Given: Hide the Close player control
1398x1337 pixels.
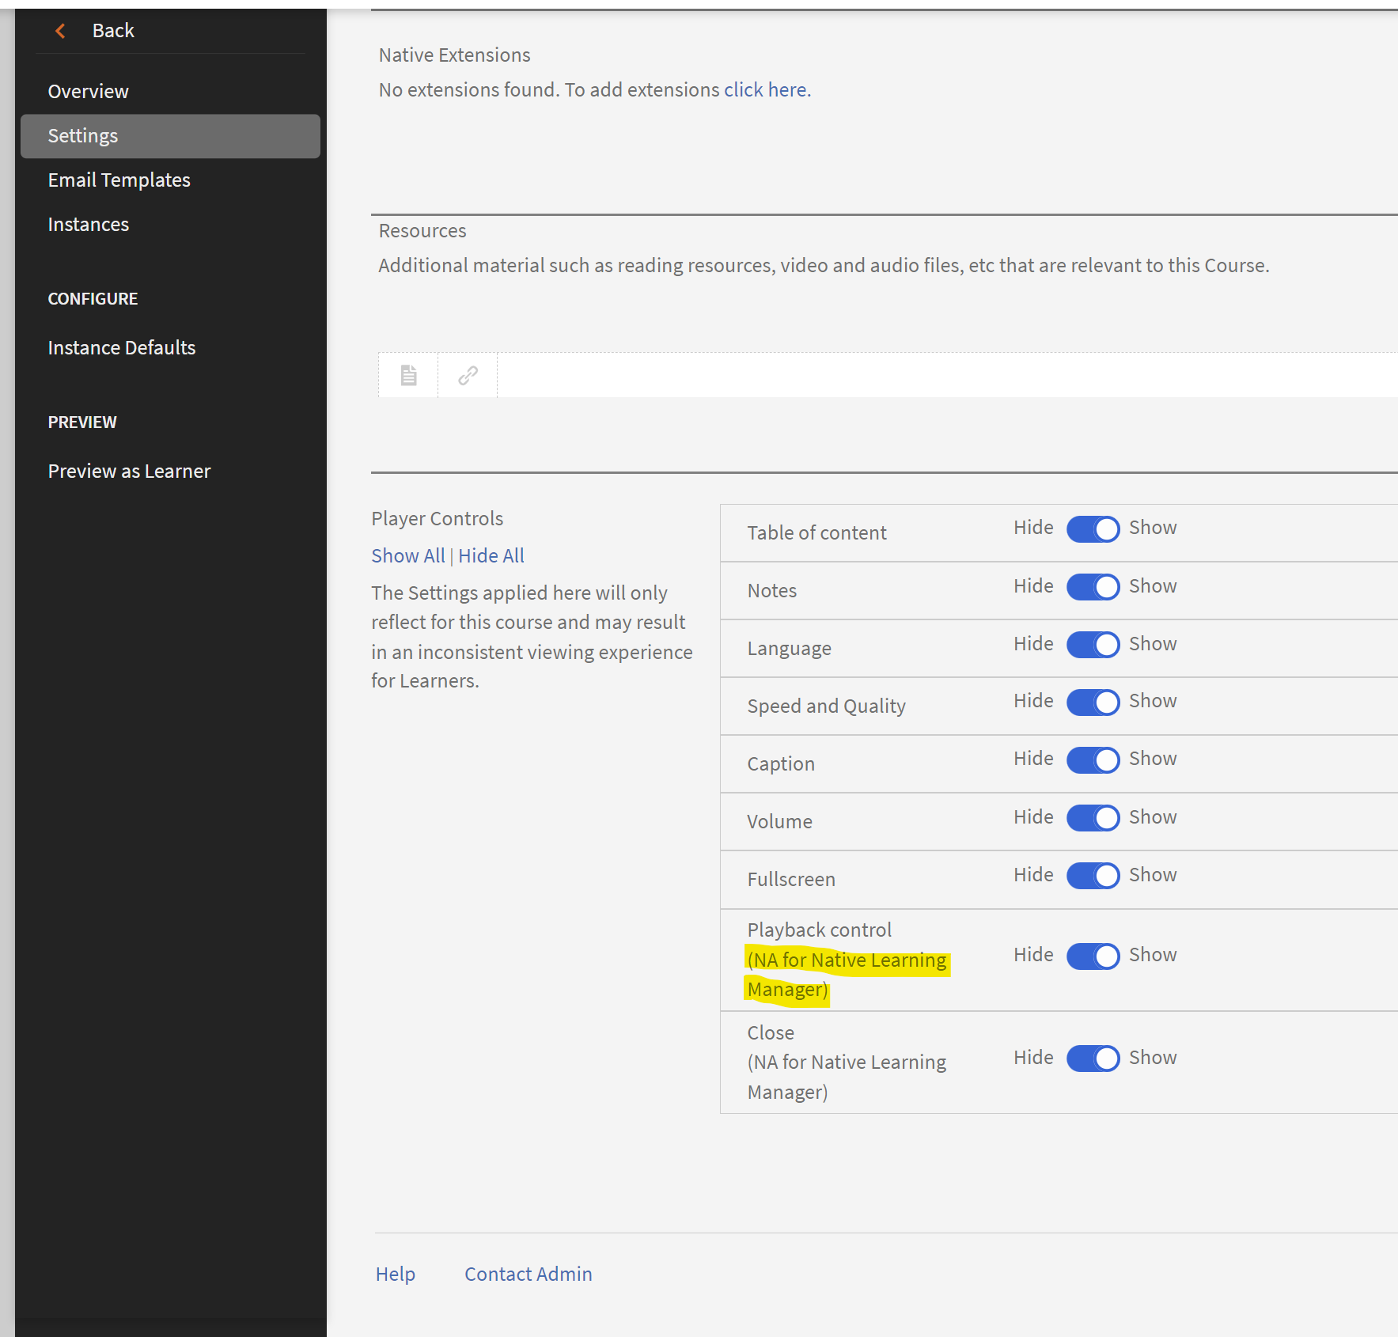Looking at the screenshot, I should point(1093,1058).
